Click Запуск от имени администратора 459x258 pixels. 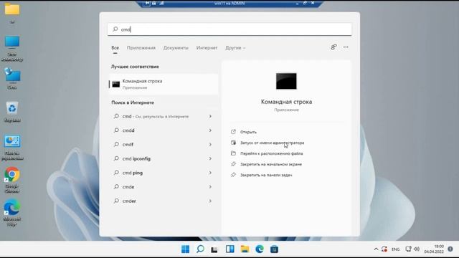272,143
